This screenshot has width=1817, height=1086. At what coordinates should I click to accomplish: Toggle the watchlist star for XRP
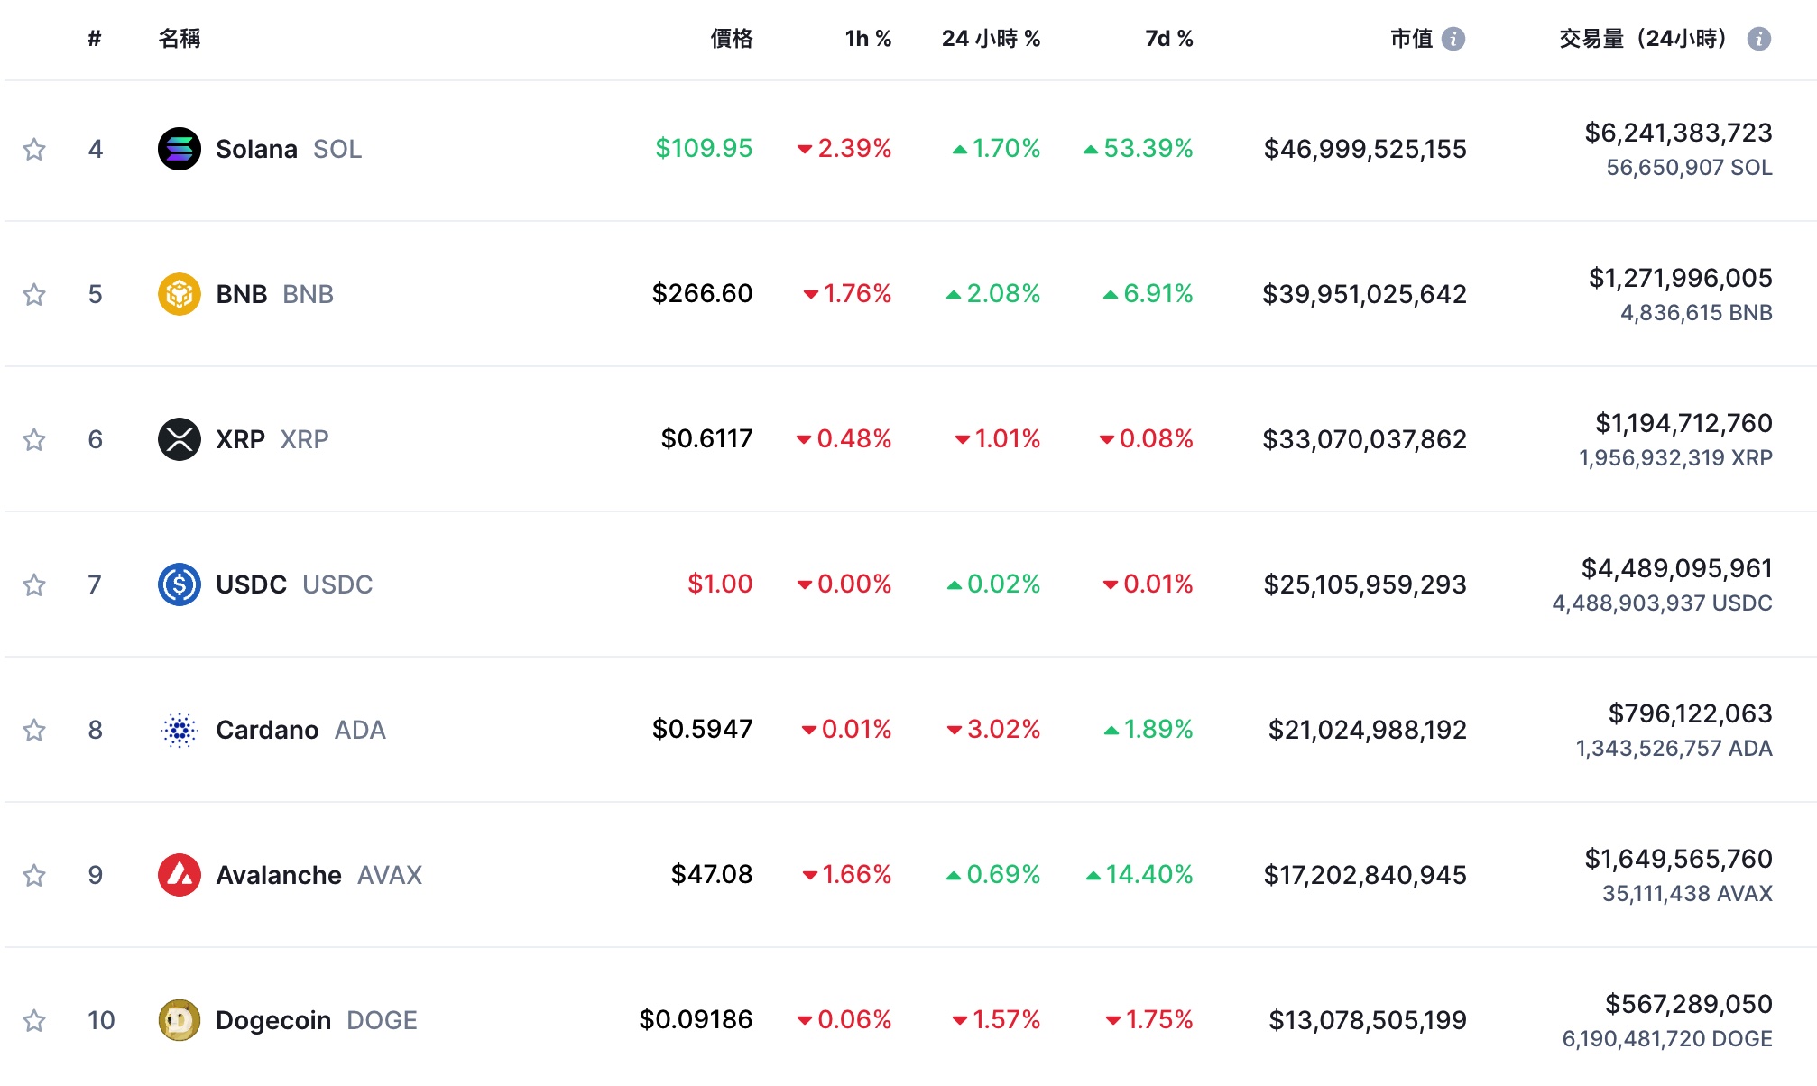34,439
